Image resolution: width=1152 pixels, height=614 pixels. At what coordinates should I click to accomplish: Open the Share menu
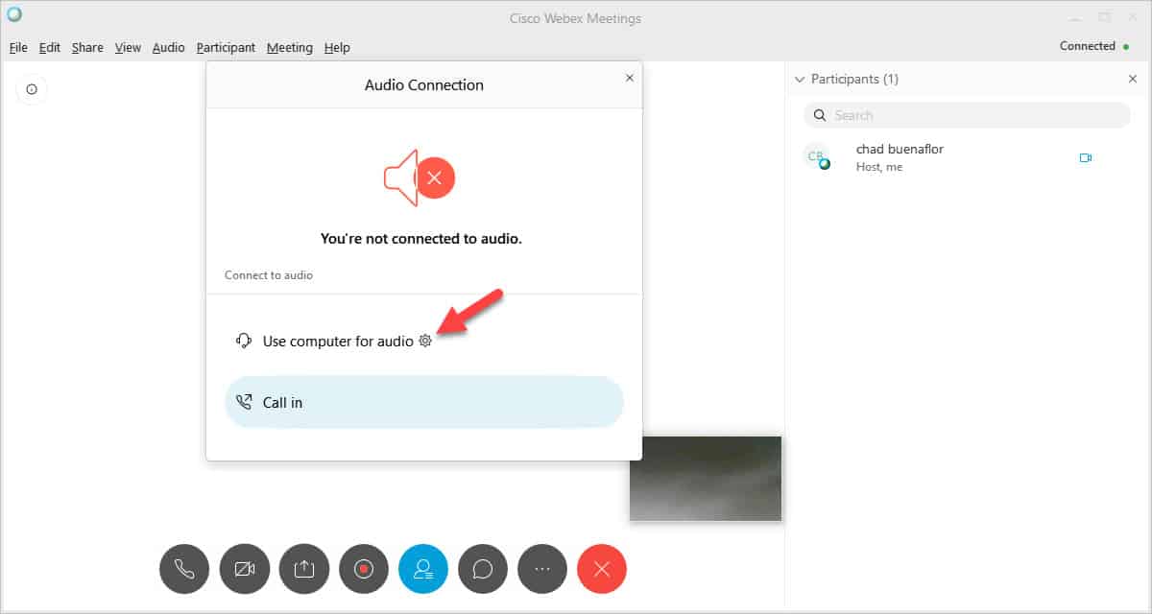[87, 47]
